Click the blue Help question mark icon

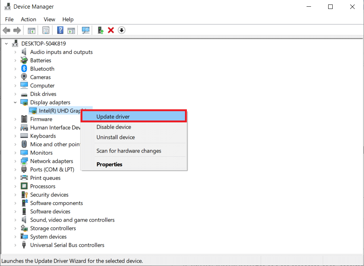(60, 30)
